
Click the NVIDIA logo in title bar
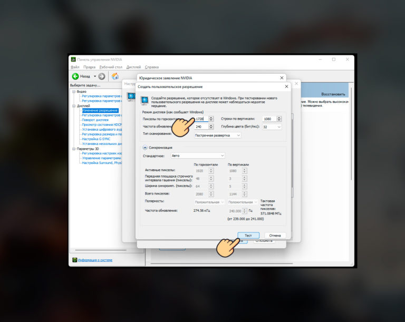point(73,60)
